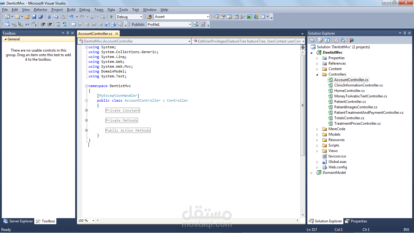Screen dimensions: 414x233
Task: Select TotalsController.cs in Solution Explorer
Action: tap(349, 118)
